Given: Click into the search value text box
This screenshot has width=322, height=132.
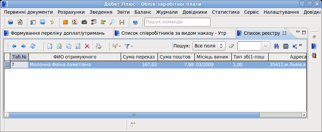Looking at the screenshot, I should (249, 46).
